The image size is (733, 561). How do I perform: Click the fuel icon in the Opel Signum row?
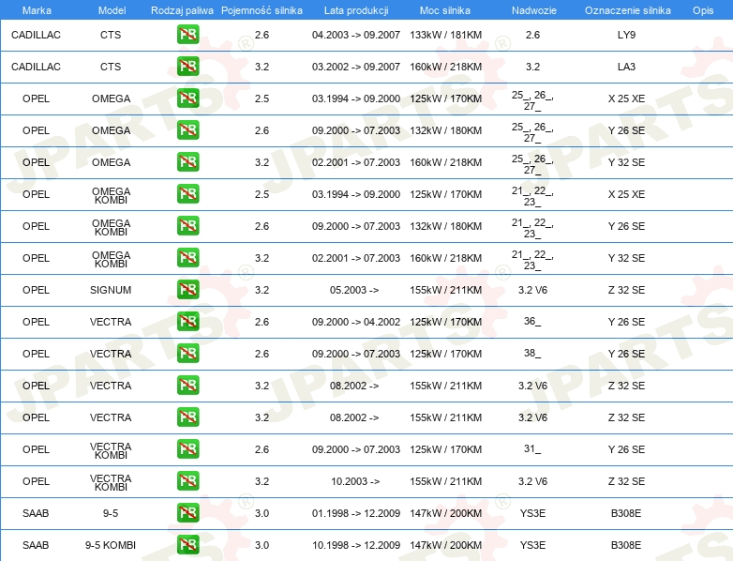point(187,290)
